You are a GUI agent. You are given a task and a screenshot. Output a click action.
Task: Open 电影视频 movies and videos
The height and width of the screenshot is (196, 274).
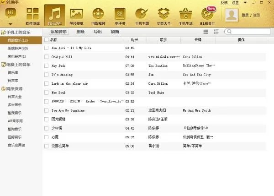[x=98, y=16]
